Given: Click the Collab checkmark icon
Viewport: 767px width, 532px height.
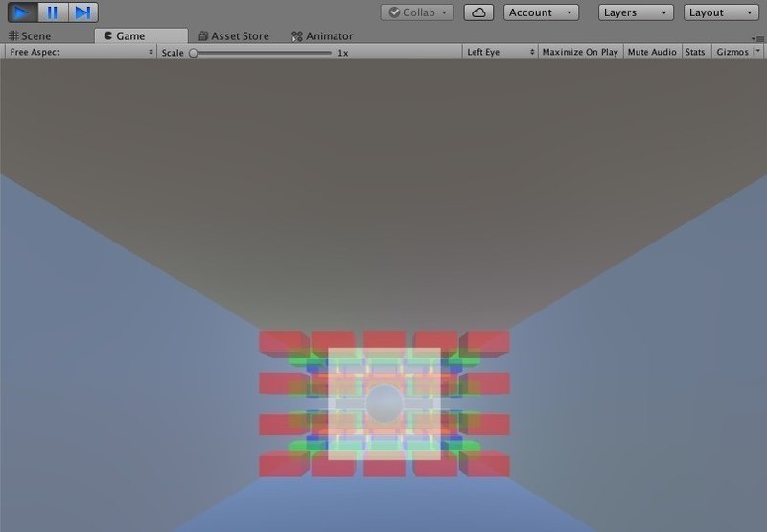Looking at the screenshot, I should [x=394, y=12].
